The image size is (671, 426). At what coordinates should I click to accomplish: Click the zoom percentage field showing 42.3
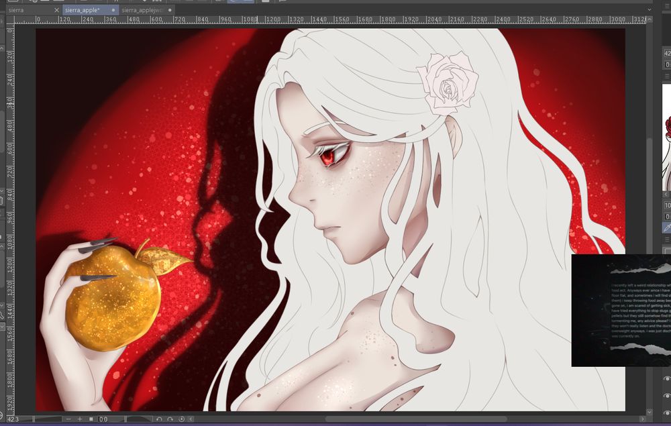[x=13, y=419]
